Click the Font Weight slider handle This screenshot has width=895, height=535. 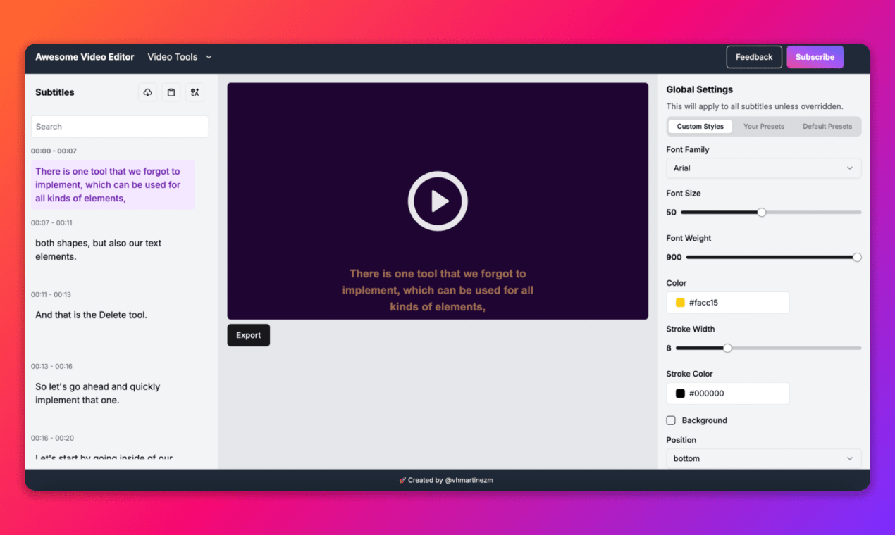pyautogui.click(x=857, y=258)
